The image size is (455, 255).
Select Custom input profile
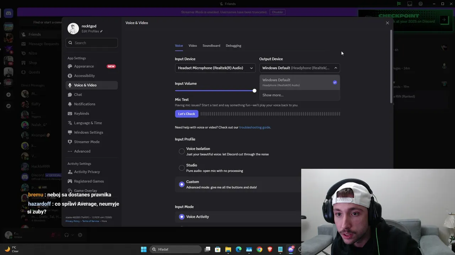[x=182, y=184]
